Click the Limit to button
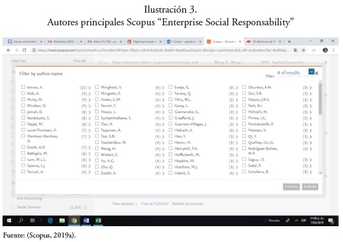The height and width of the screenshot is (242, 343). [291, 187]
